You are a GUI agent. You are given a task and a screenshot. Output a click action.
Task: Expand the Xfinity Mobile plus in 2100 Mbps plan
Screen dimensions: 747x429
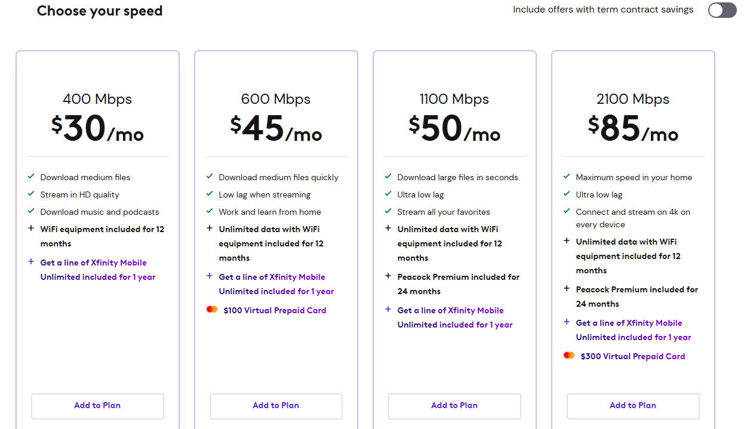tap(567, 322)
